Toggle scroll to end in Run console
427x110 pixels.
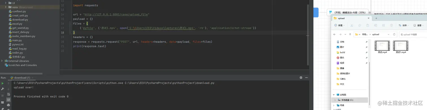8,100
